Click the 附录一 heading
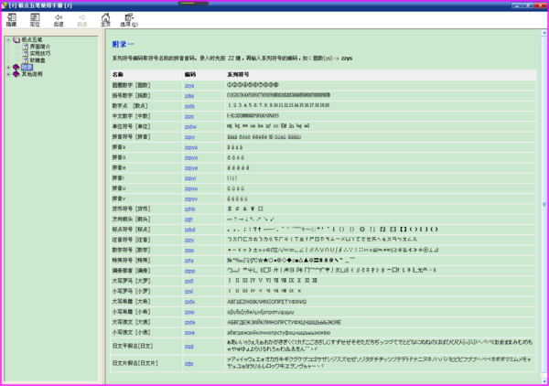The width and height of the screenshot is (549, 386). (x=124, y=45)
